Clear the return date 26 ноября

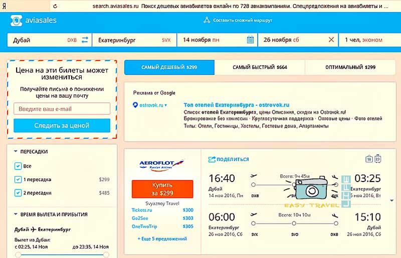pyautogui.click(x=331, y=40)
